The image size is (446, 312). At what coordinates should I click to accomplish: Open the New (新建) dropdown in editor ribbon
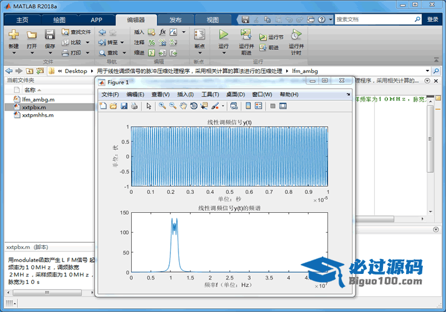click(x=14, y=54)
